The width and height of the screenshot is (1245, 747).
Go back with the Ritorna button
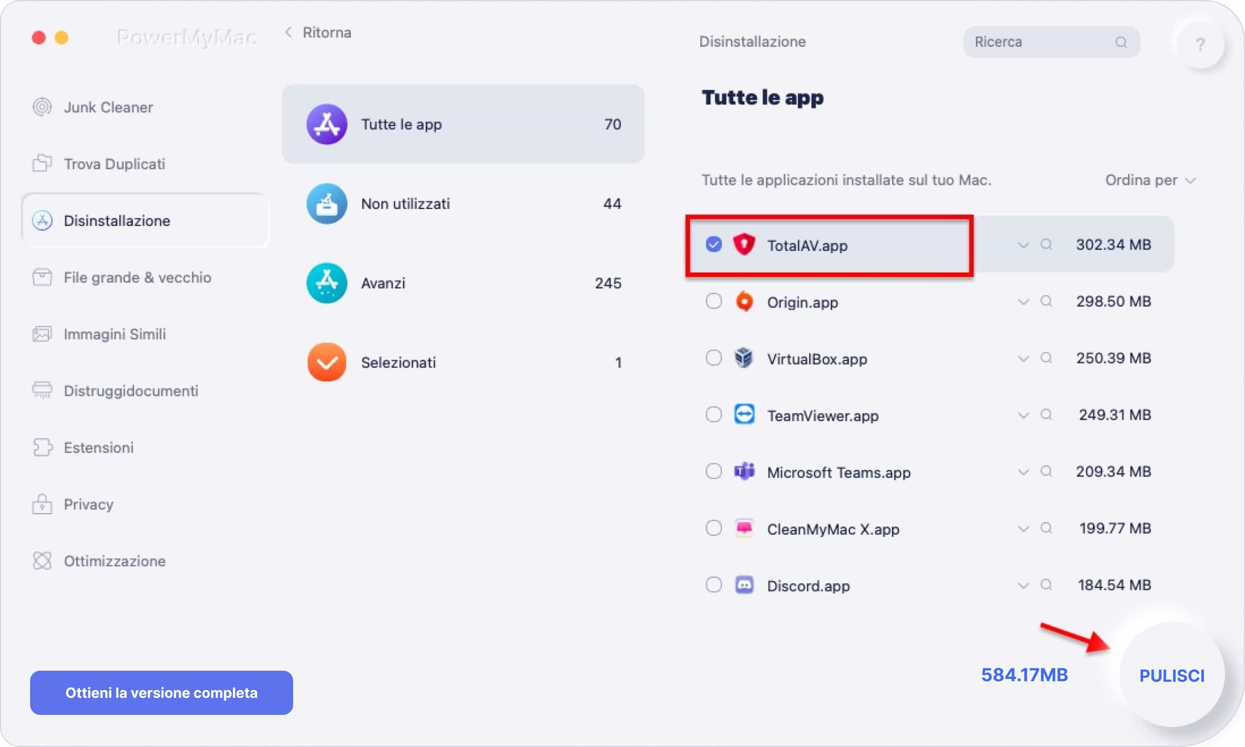click(x=319, y=33)
